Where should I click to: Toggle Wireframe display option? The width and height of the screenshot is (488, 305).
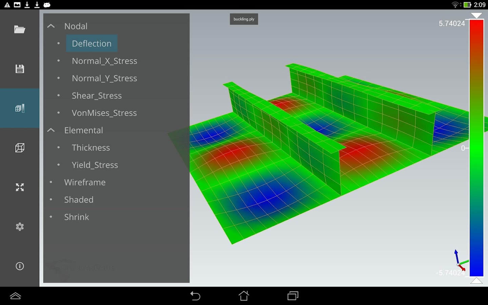point(85,182)
